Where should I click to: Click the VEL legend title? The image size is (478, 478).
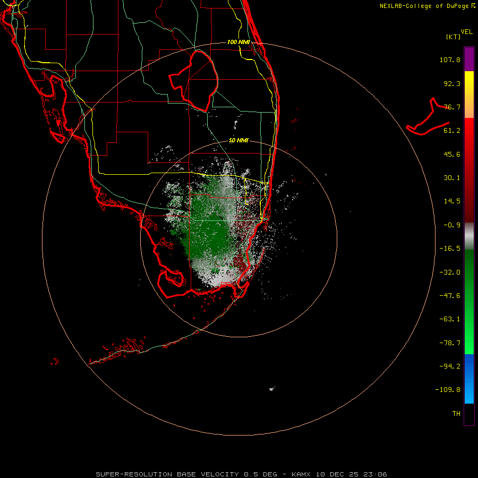(466, 32)
